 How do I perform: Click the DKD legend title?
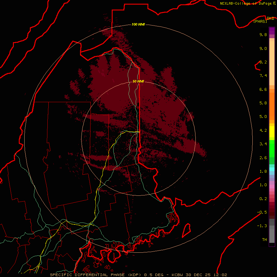[x=271, y=18]
